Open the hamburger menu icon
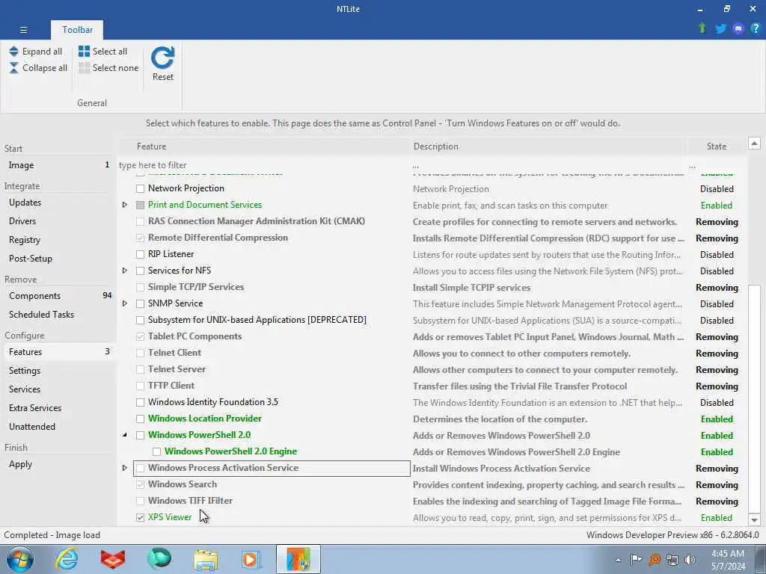 point(23,30)
